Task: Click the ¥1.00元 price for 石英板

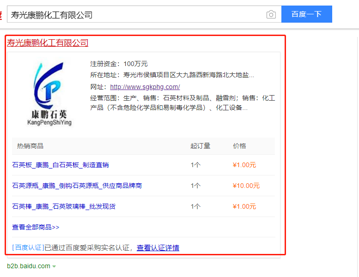Action: pyautogui.click(x=244, y=165)
